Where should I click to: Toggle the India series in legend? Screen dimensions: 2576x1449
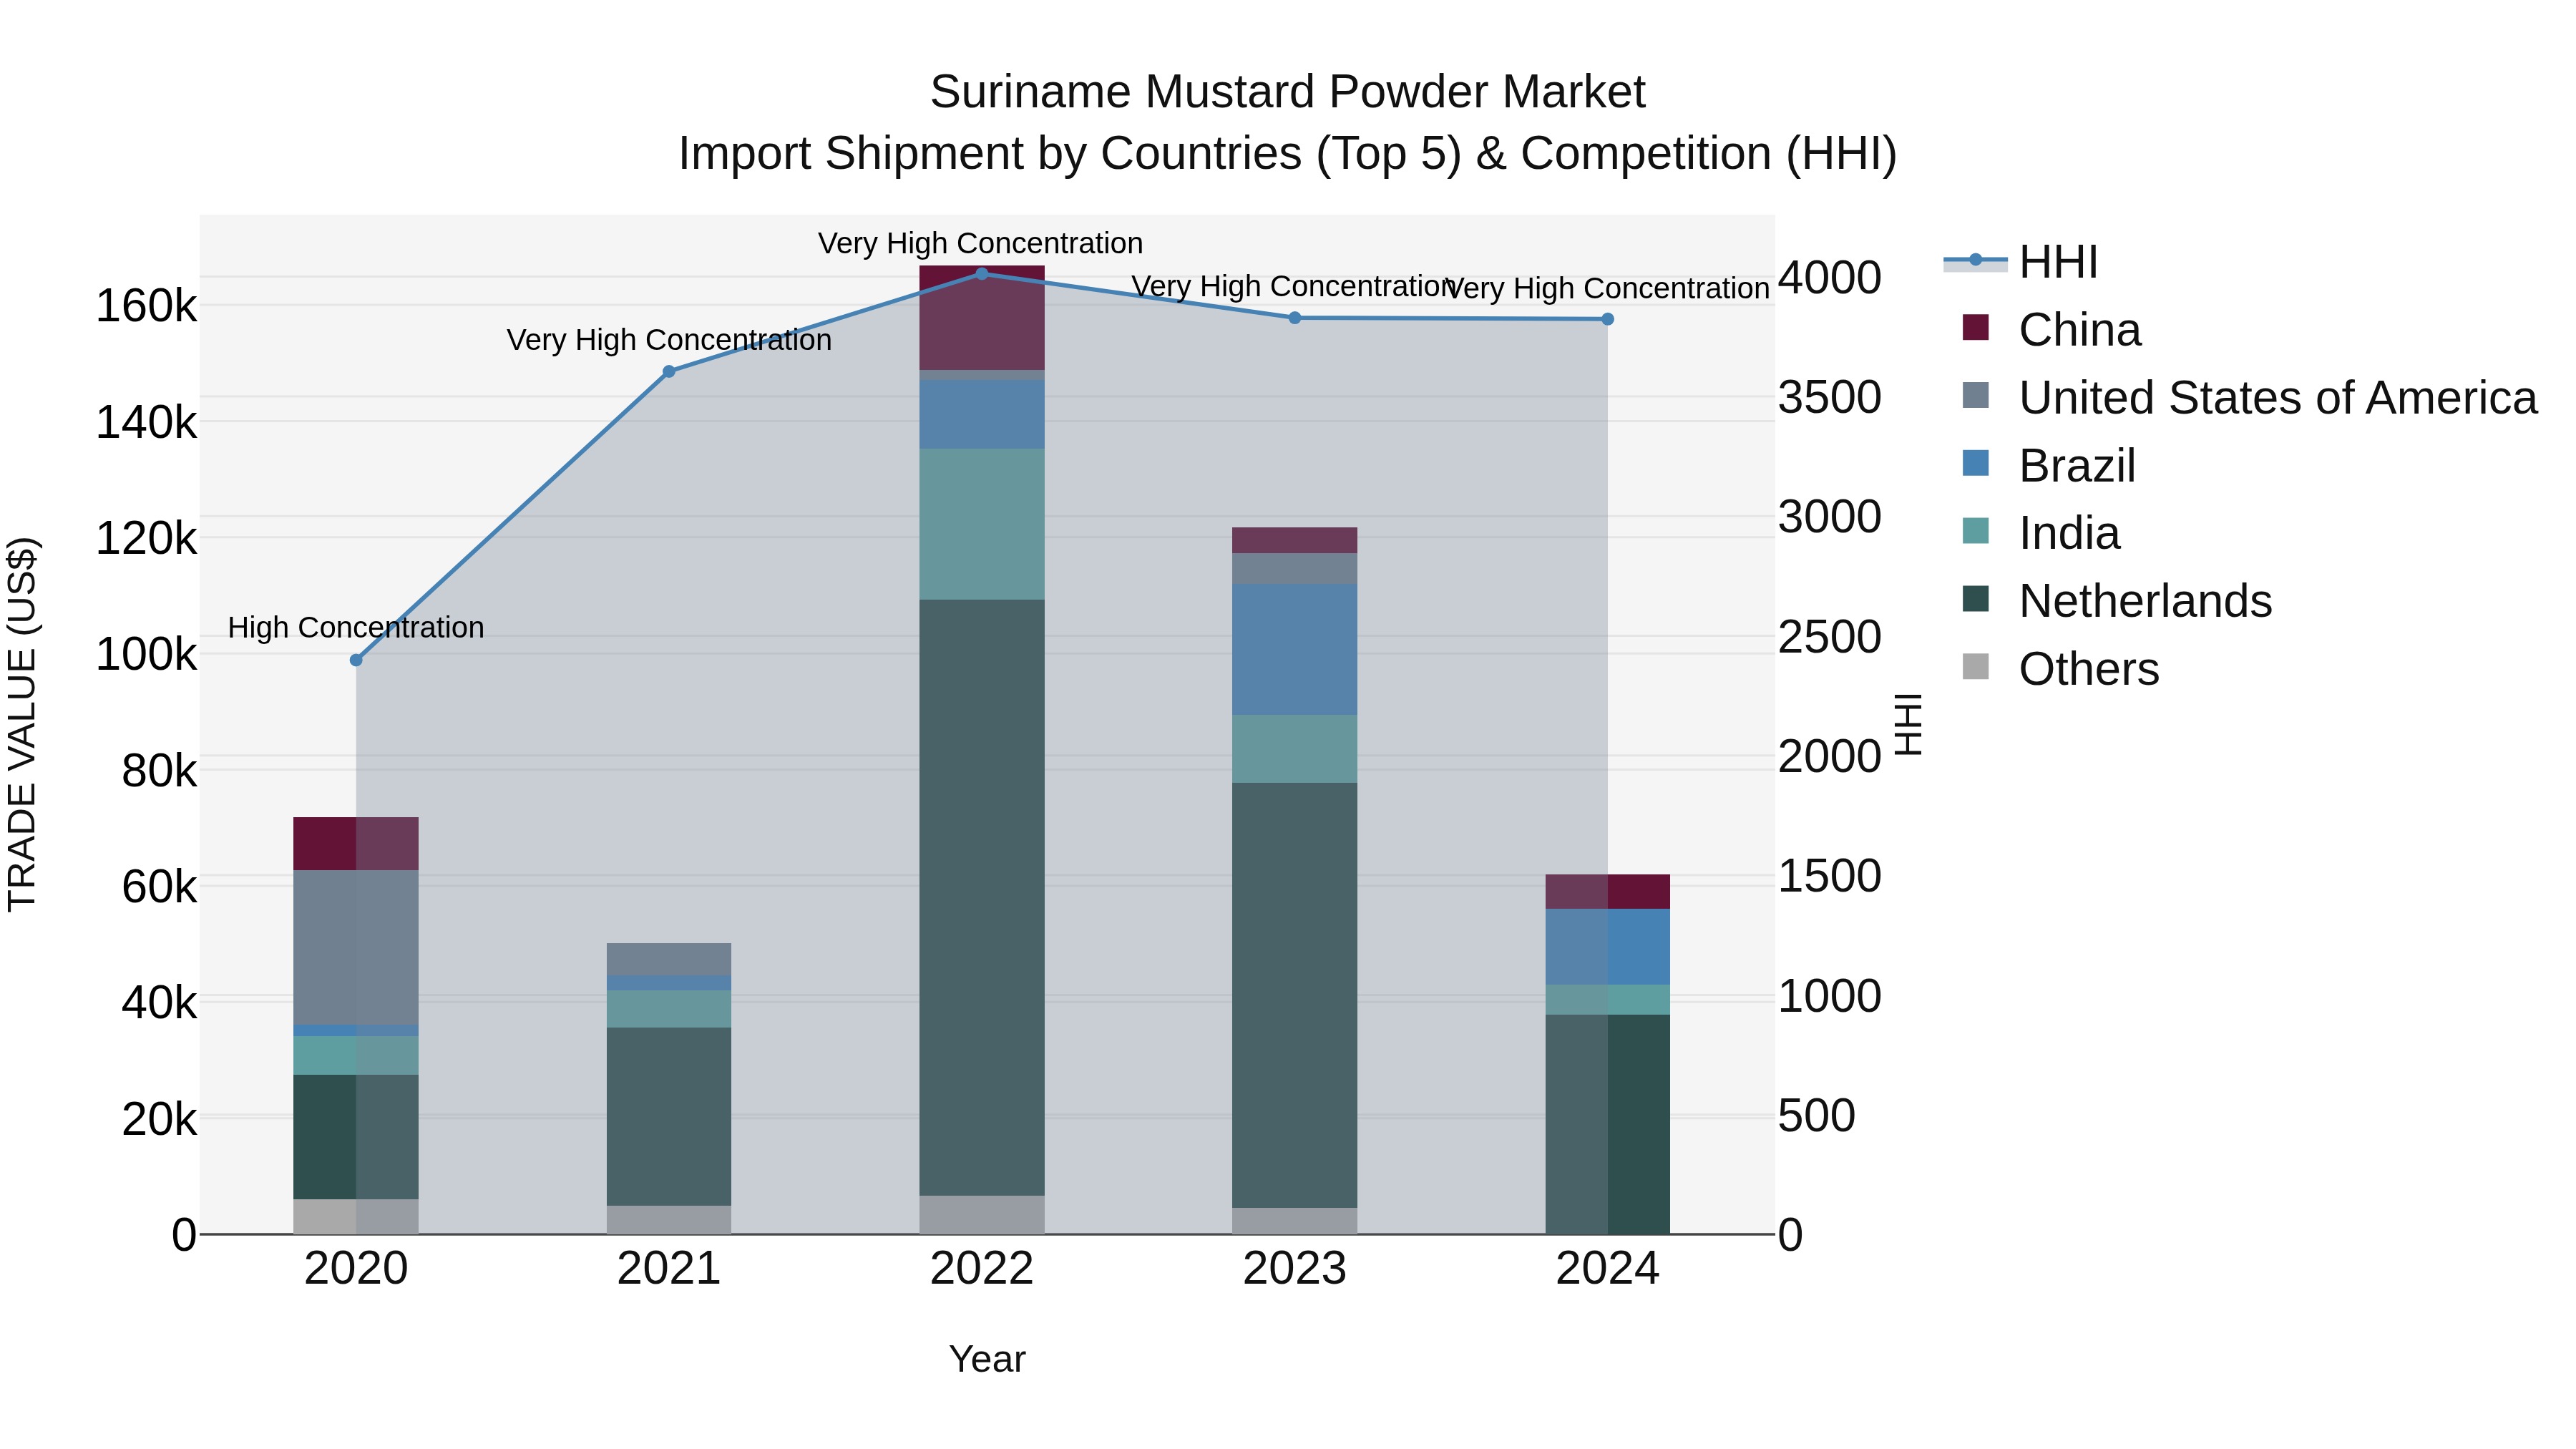[x=2041, y=533]
